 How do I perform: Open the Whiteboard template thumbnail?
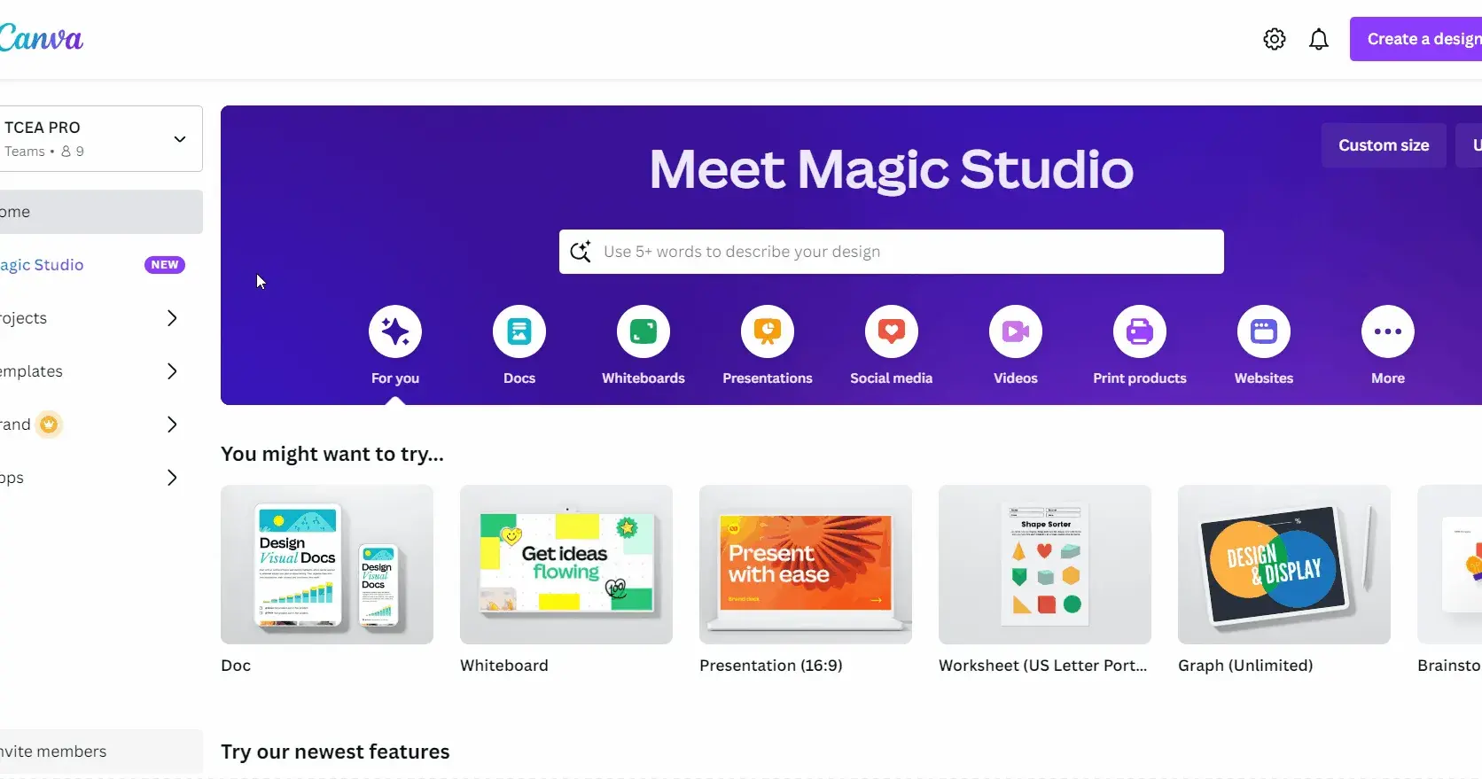pyautogui.click(x=566, y=565)
